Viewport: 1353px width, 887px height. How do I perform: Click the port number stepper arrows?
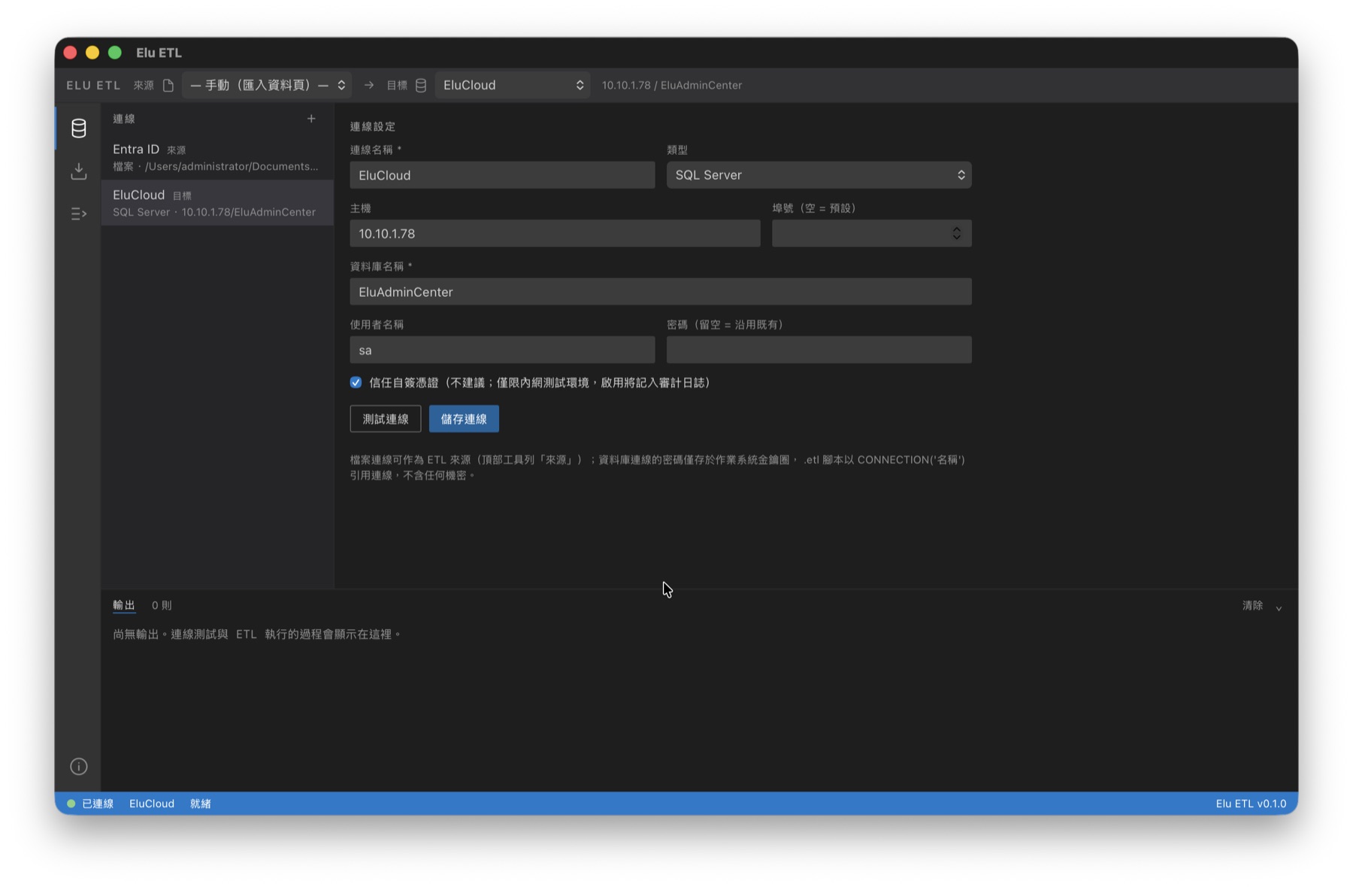point(956,233)
